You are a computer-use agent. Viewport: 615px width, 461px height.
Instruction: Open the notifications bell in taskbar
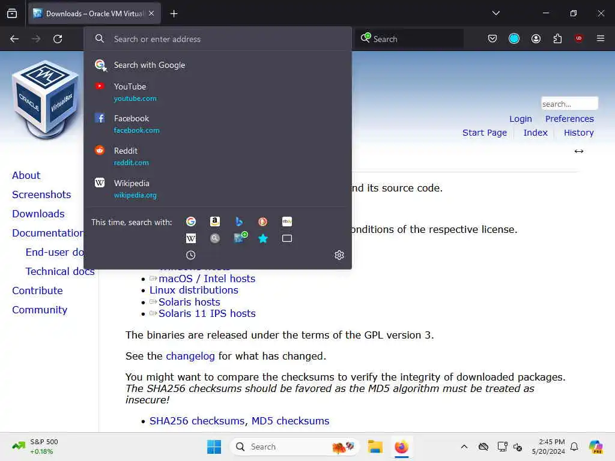574,447
